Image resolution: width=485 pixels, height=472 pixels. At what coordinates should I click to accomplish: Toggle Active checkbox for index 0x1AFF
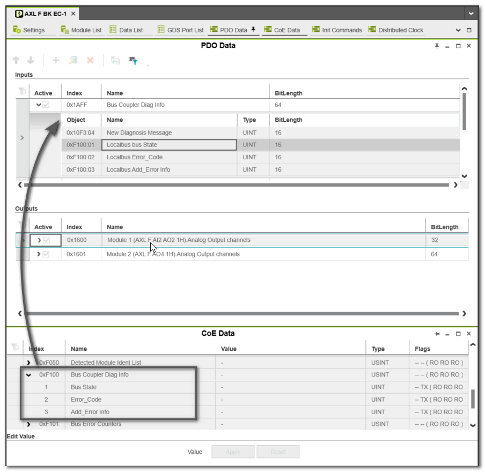pos(46,105)
